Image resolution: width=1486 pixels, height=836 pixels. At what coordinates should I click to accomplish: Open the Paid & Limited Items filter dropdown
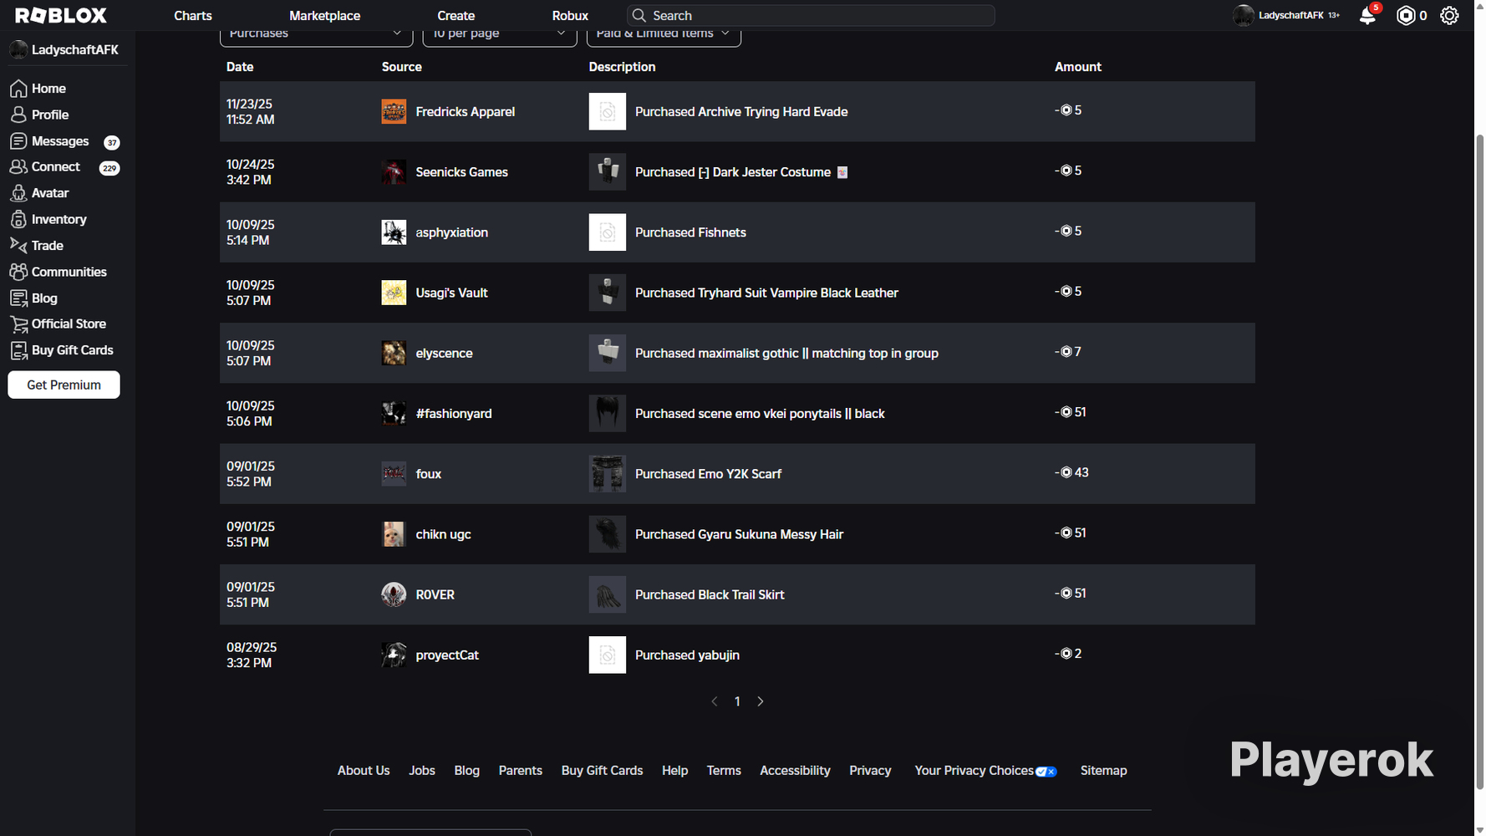(664, 34)
